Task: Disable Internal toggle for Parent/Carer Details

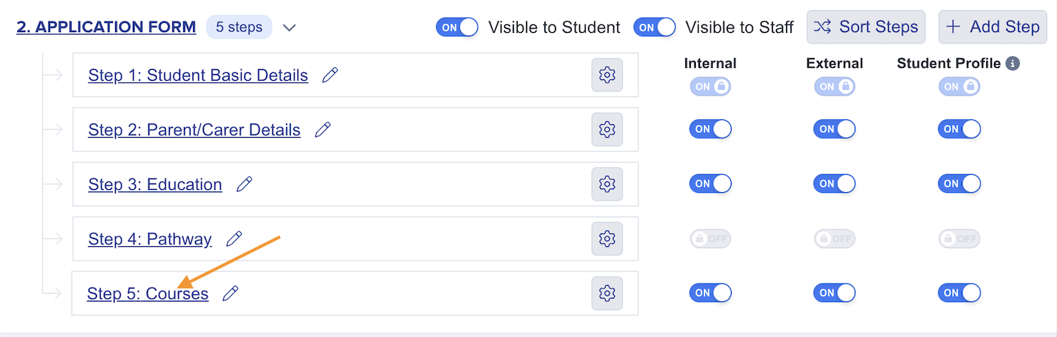Action: pyautogui.click(x=710, y=129)
